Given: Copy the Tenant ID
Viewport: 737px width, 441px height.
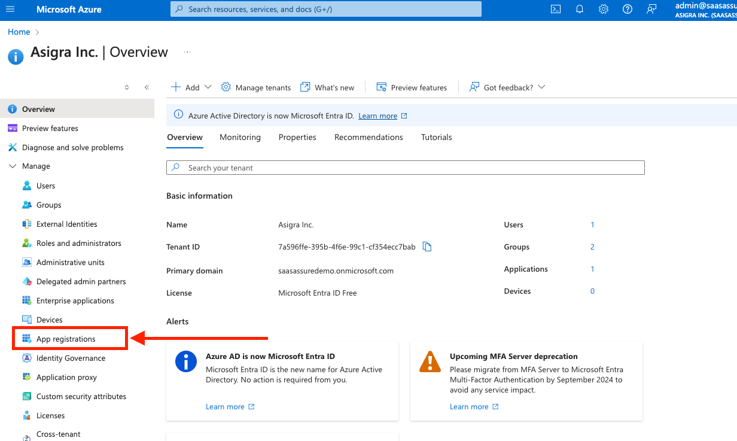Looking at the screenshot, I should pyautogui.click(x=427, y=247).
